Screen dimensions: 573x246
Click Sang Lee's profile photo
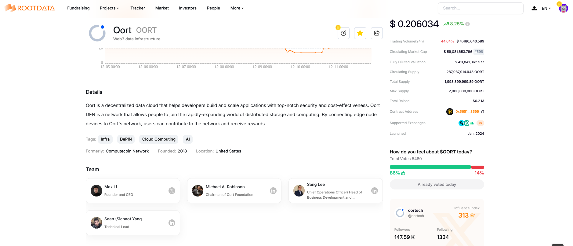(299, 191)
